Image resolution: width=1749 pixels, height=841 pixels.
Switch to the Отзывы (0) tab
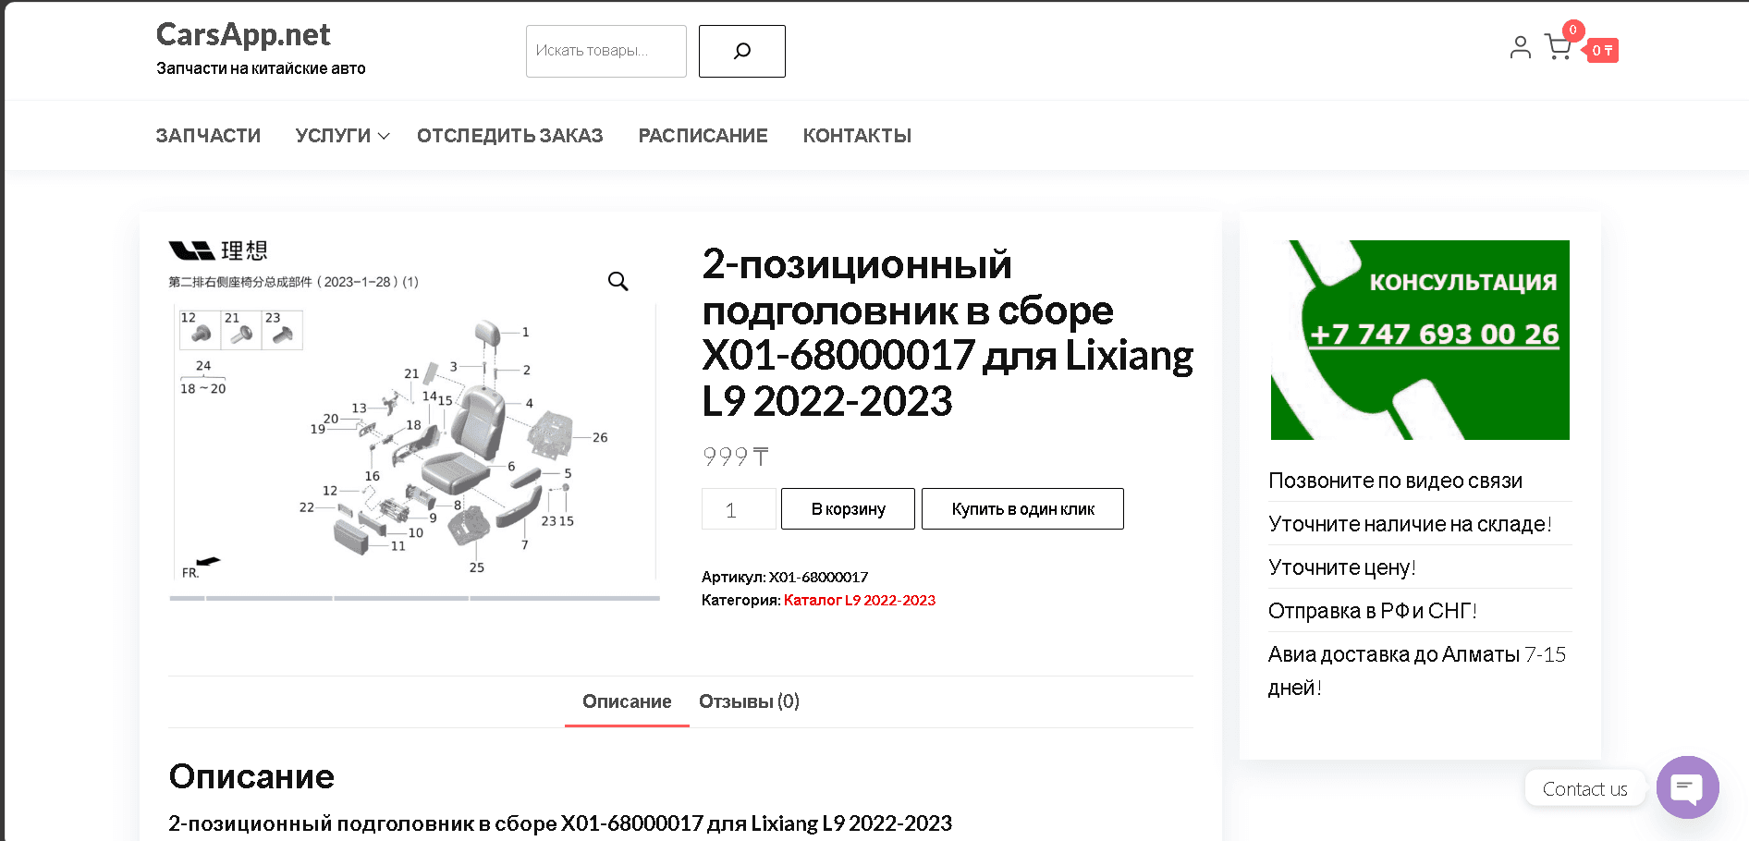(x=748, y=701)
